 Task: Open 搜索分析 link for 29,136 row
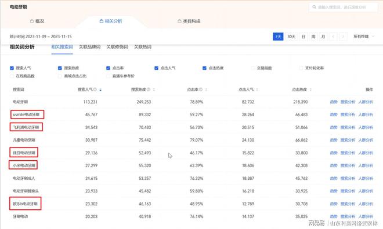[x=348, y=153]
